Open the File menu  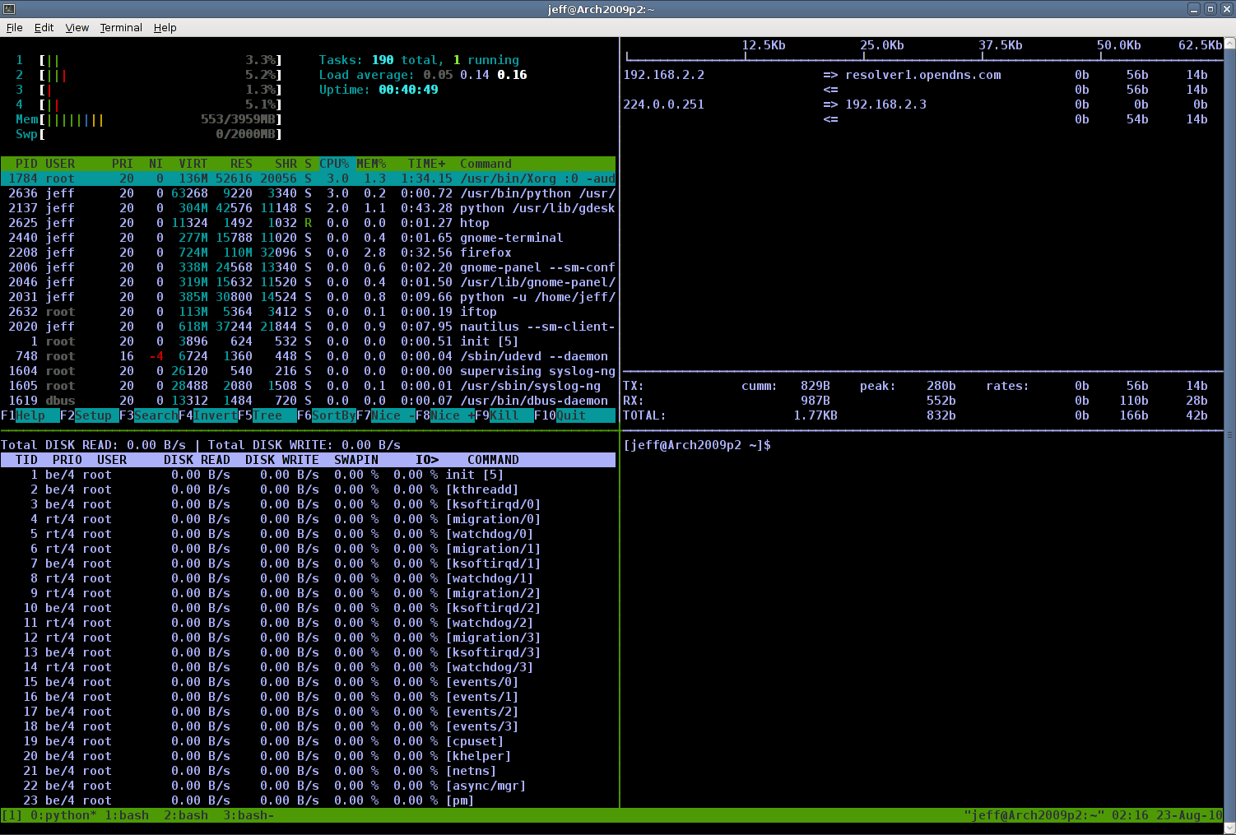pos(14,27)
